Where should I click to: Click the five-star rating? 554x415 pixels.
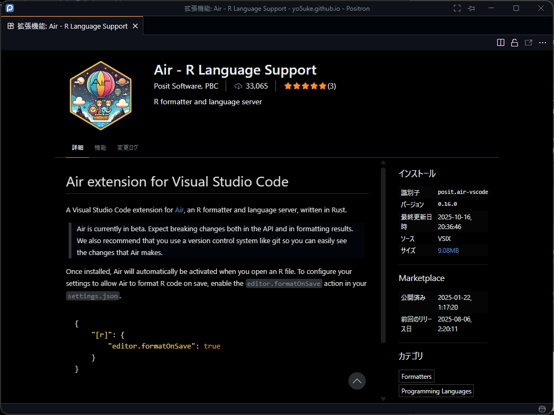[x=305, y=86]
